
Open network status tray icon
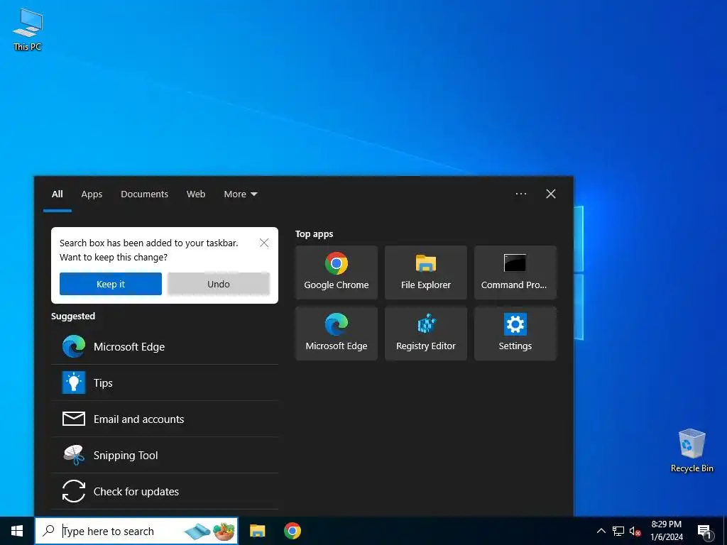(618, 531)
